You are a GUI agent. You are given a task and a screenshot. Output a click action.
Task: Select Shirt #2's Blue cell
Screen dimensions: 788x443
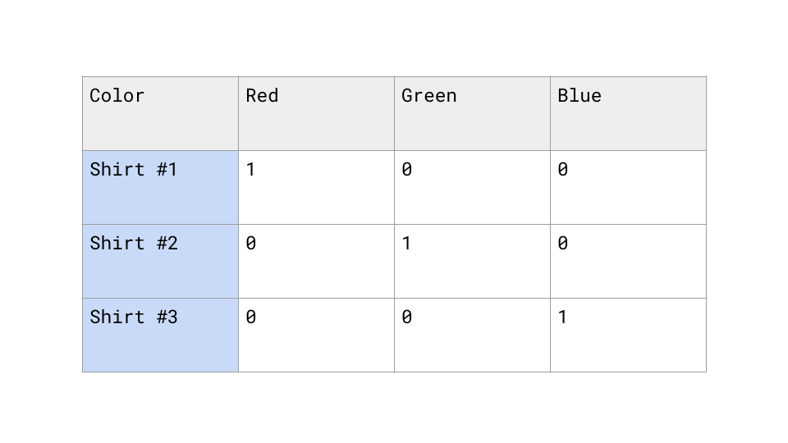[628, 261]
